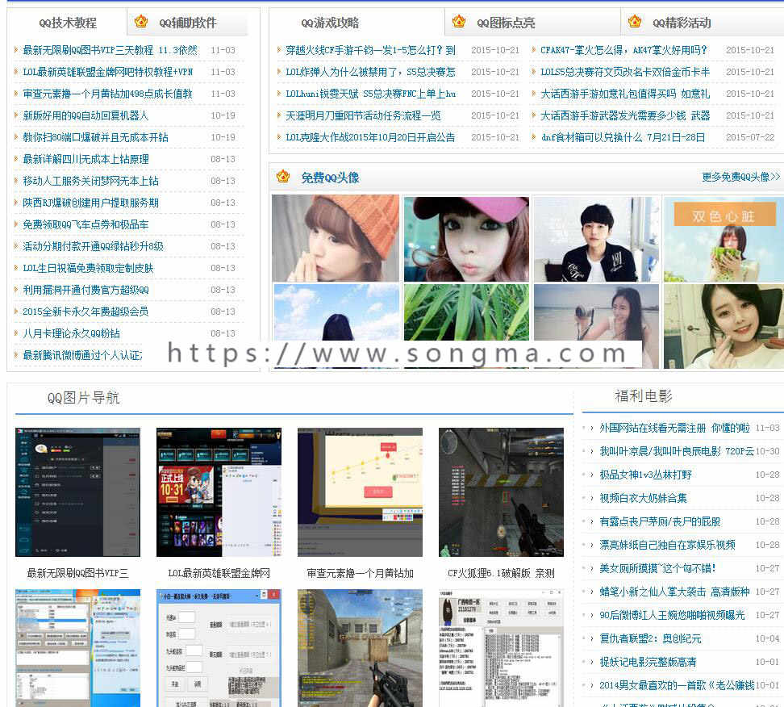Screen dimensions: 784x707
Task: Open thumbnail above 审查元素撸一个月黄钻加
Action: [x=360, y=492]
